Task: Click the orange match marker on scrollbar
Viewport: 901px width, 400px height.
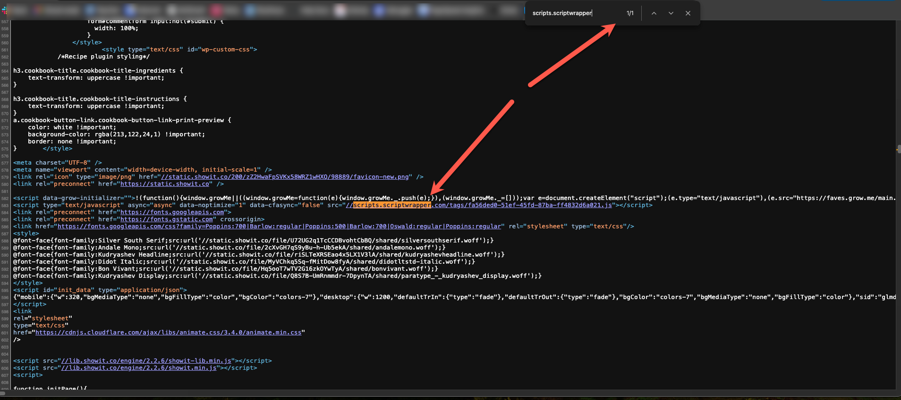Action: point(897,150)
